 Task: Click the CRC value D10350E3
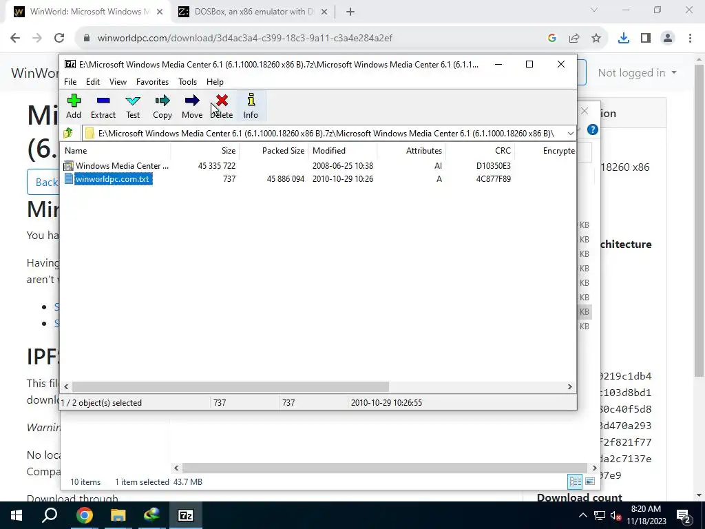point(493,165)
